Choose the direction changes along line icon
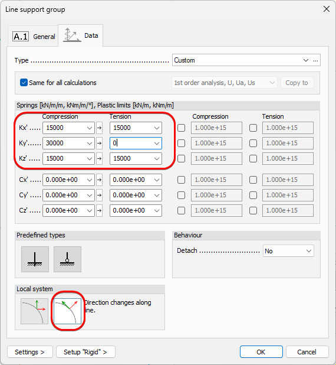 [x=67, y=311]
